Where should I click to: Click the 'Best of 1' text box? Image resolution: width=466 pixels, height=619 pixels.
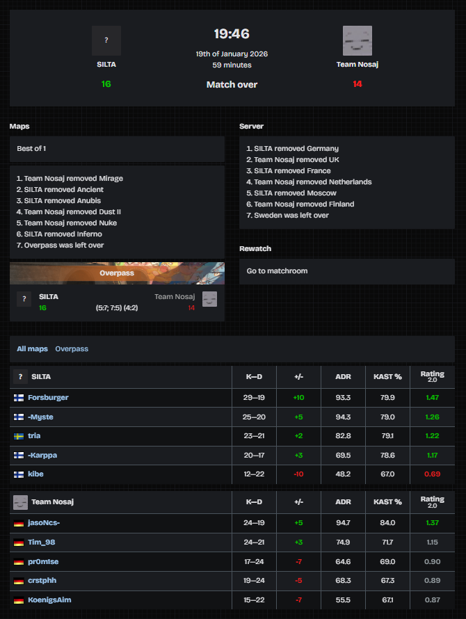point(117,149)
